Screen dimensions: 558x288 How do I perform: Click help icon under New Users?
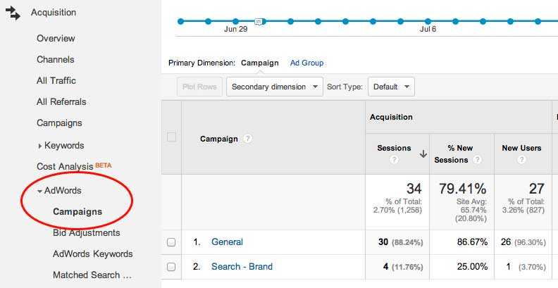point(521,160)
